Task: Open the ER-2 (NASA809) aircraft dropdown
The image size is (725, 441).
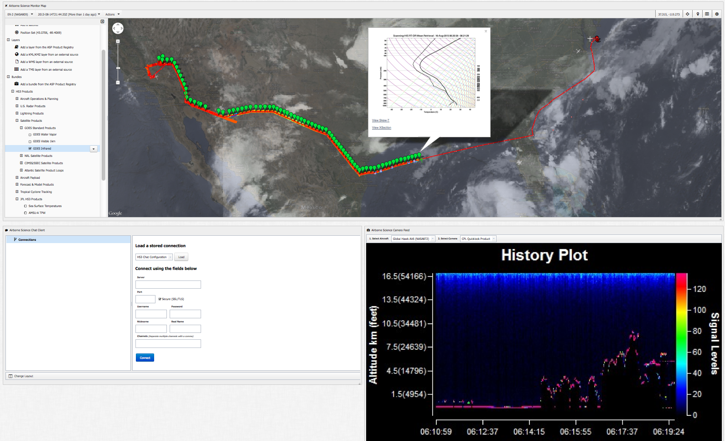Action: [x=20, y=14]
